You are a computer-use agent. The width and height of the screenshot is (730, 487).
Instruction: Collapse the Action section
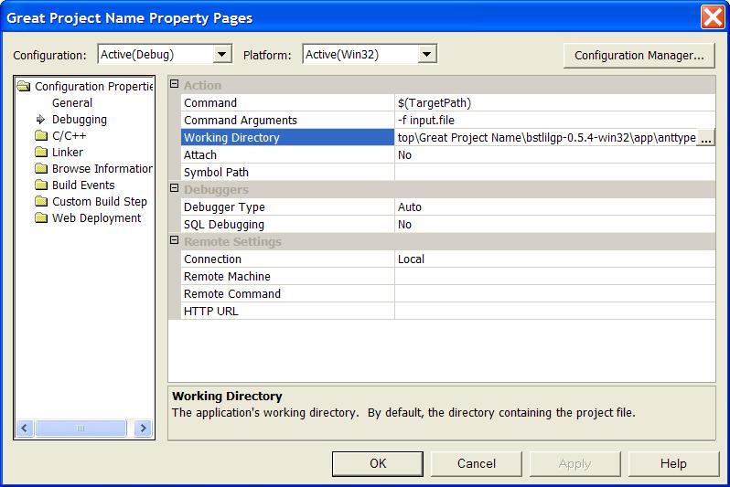click(174, 84)
